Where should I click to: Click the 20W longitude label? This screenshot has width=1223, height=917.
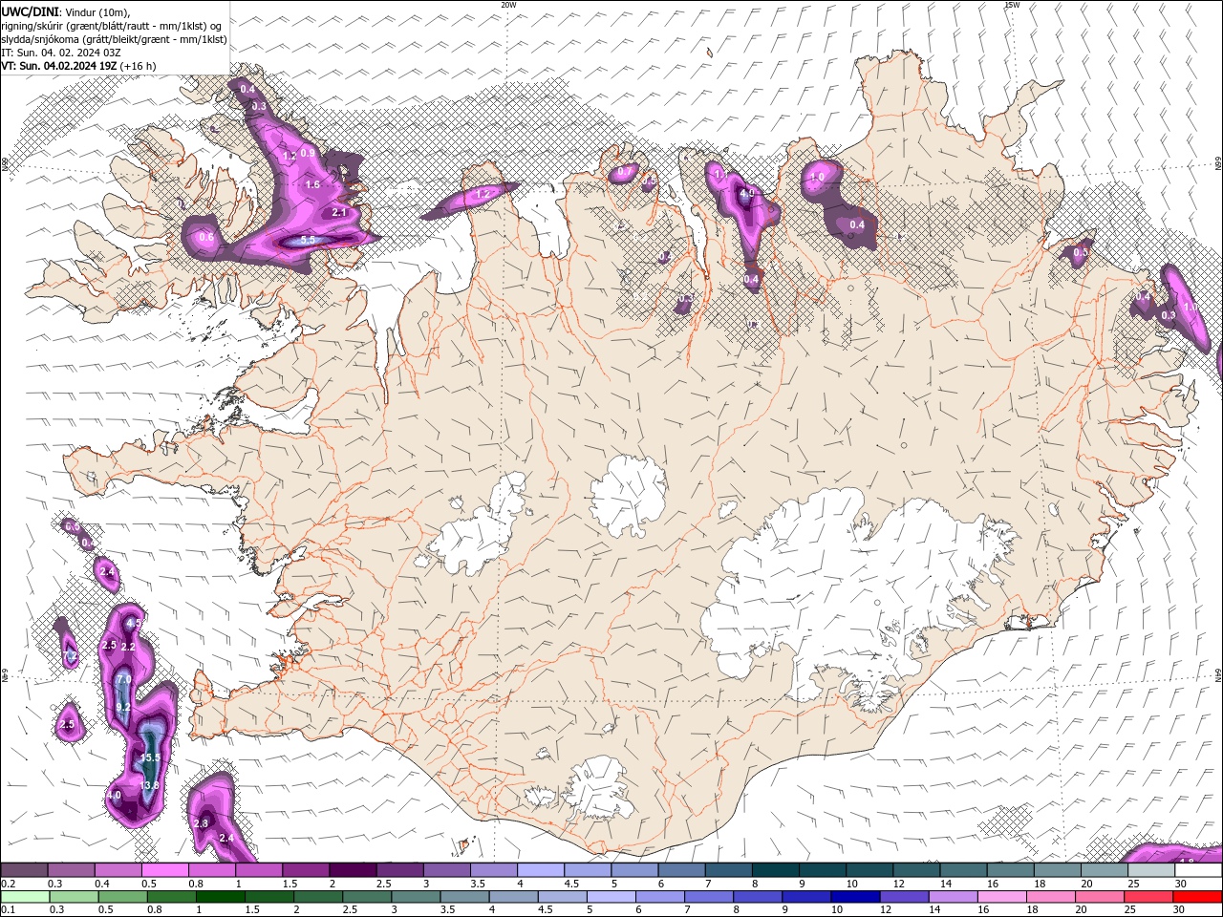pyautogui.click(x=508, y=5)
